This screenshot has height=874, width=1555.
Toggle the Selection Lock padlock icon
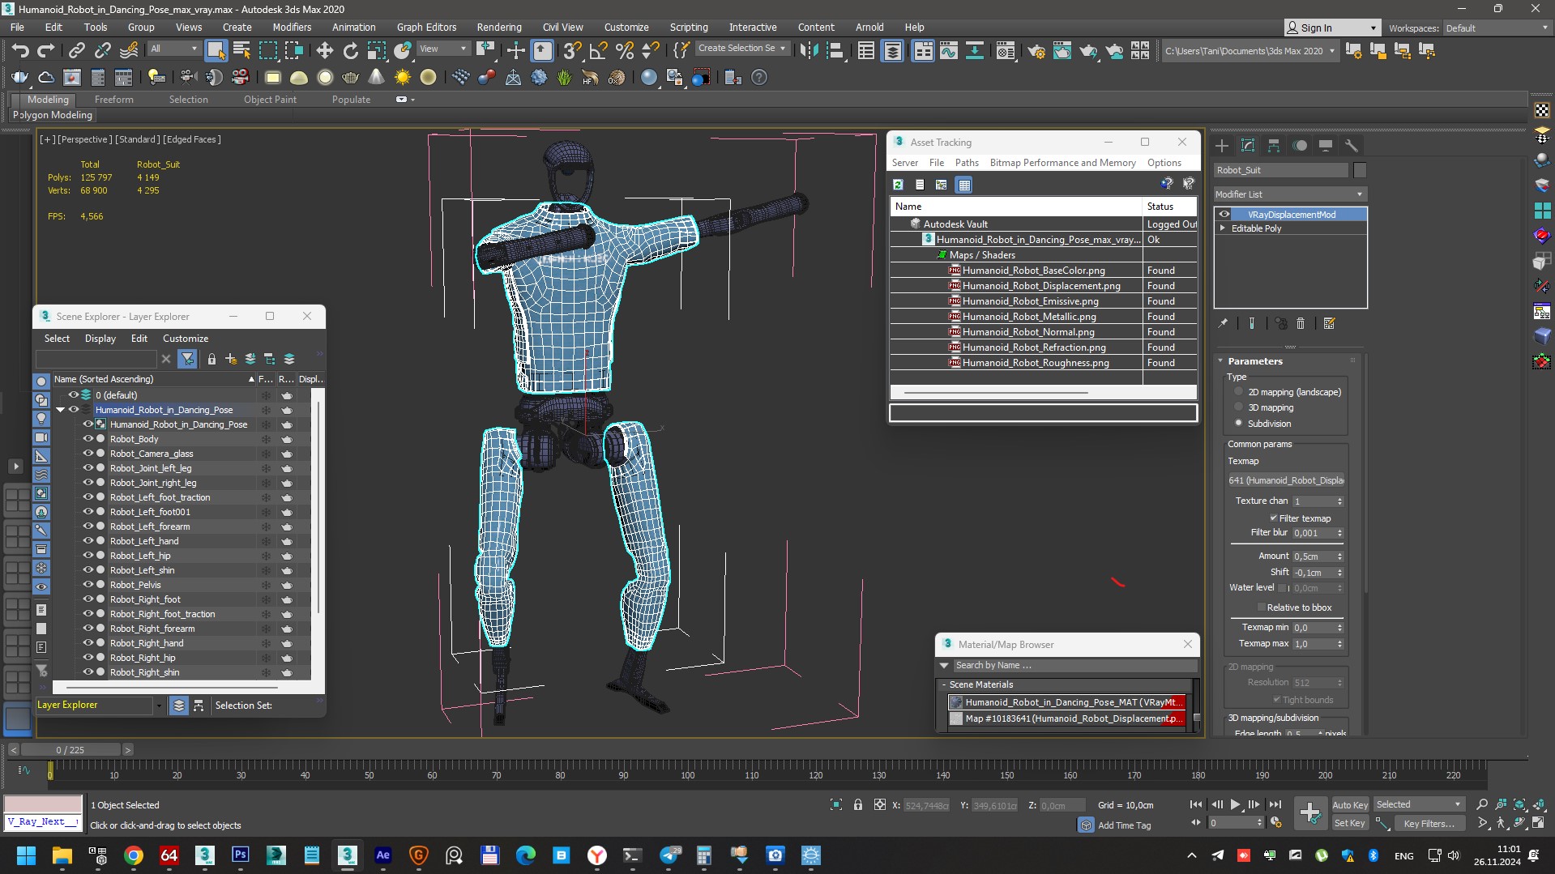tap(857, 805)
